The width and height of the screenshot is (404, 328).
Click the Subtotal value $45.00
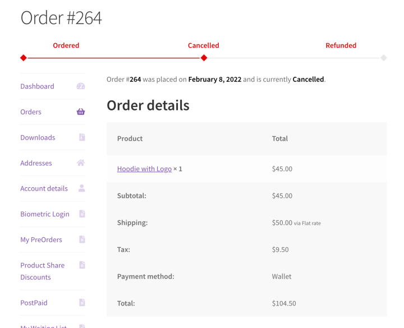click(x=282, y=196)
